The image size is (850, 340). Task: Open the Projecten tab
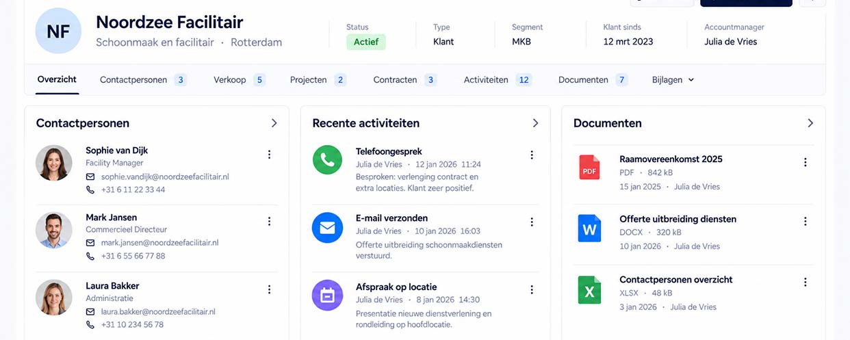(x=318, y=79)
